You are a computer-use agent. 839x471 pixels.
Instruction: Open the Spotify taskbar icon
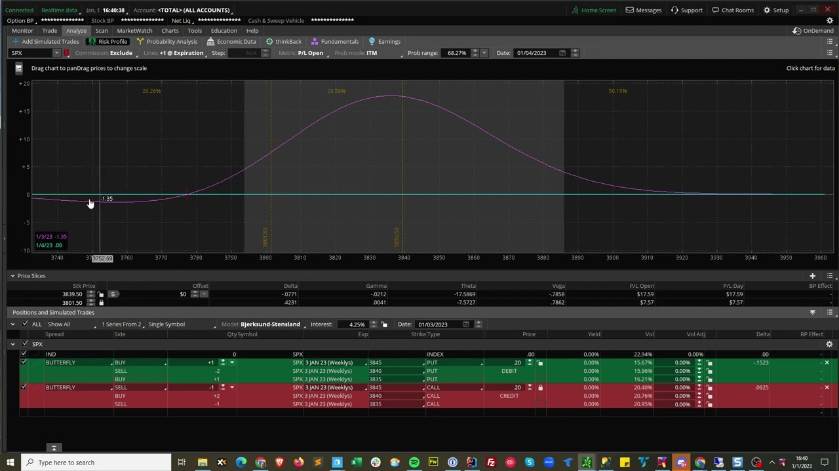tap(414, 462)
